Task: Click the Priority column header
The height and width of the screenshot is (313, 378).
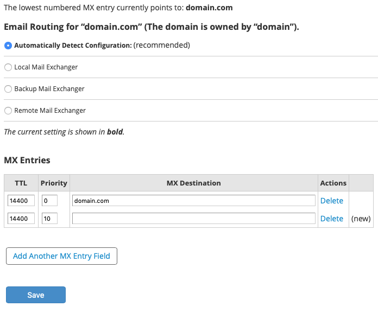Action: click(x=54, y=183)
